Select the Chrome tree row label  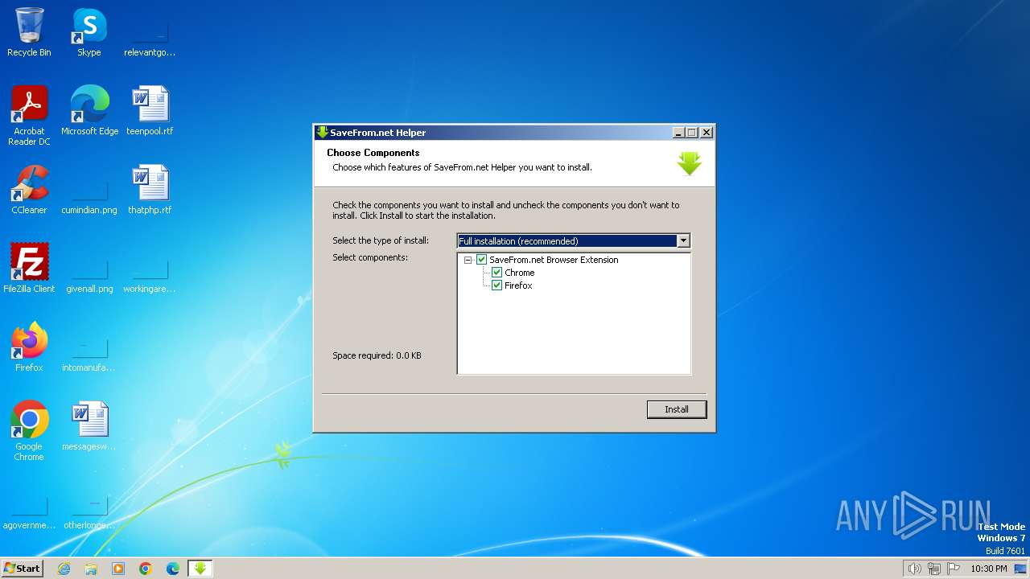(520, 273)
